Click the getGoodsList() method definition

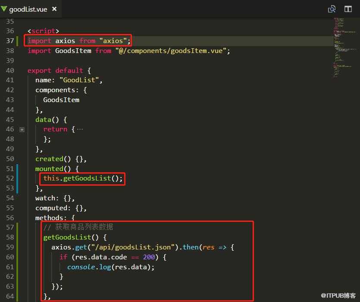[x=75, y=237]
